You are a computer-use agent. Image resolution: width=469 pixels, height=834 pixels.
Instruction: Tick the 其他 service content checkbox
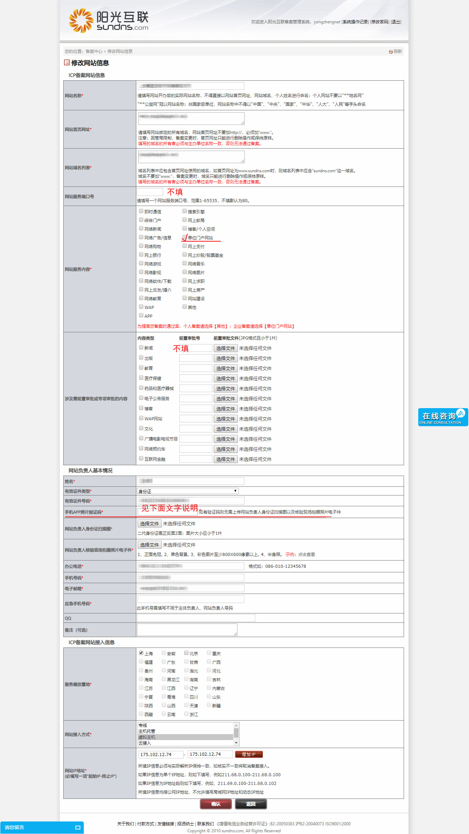185,307
